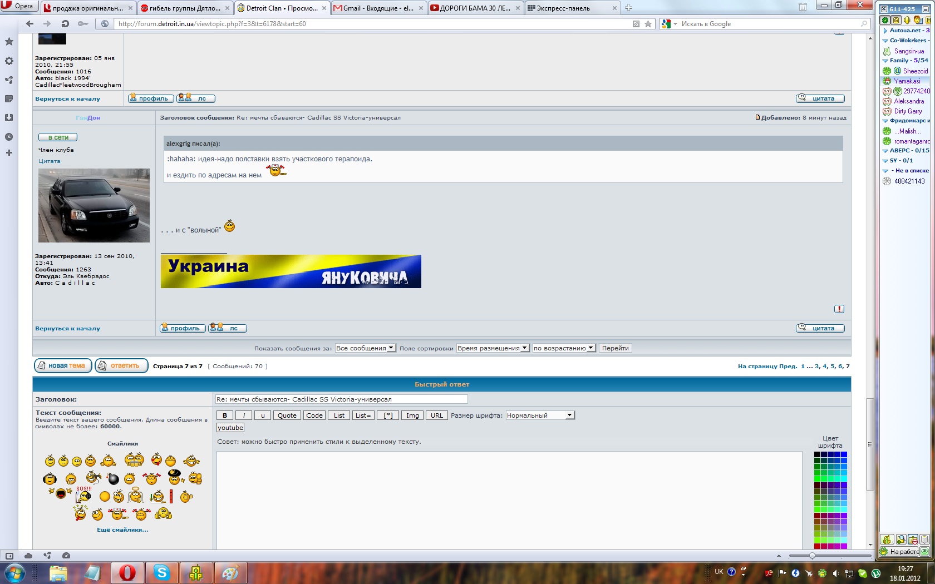
Task: Expand the Autoua.net contact group
Action: pyautogui.click(x=885, y=31)
